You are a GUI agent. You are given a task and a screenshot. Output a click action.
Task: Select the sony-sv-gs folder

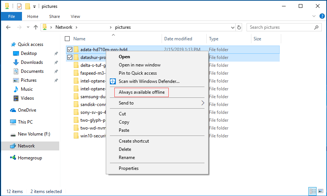[x=93, y=112]
